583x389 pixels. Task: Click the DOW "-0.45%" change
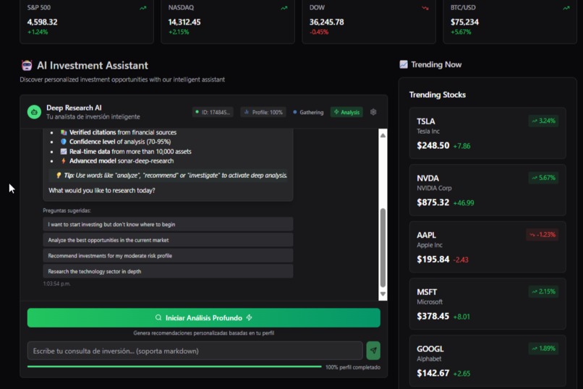(319, 32)
